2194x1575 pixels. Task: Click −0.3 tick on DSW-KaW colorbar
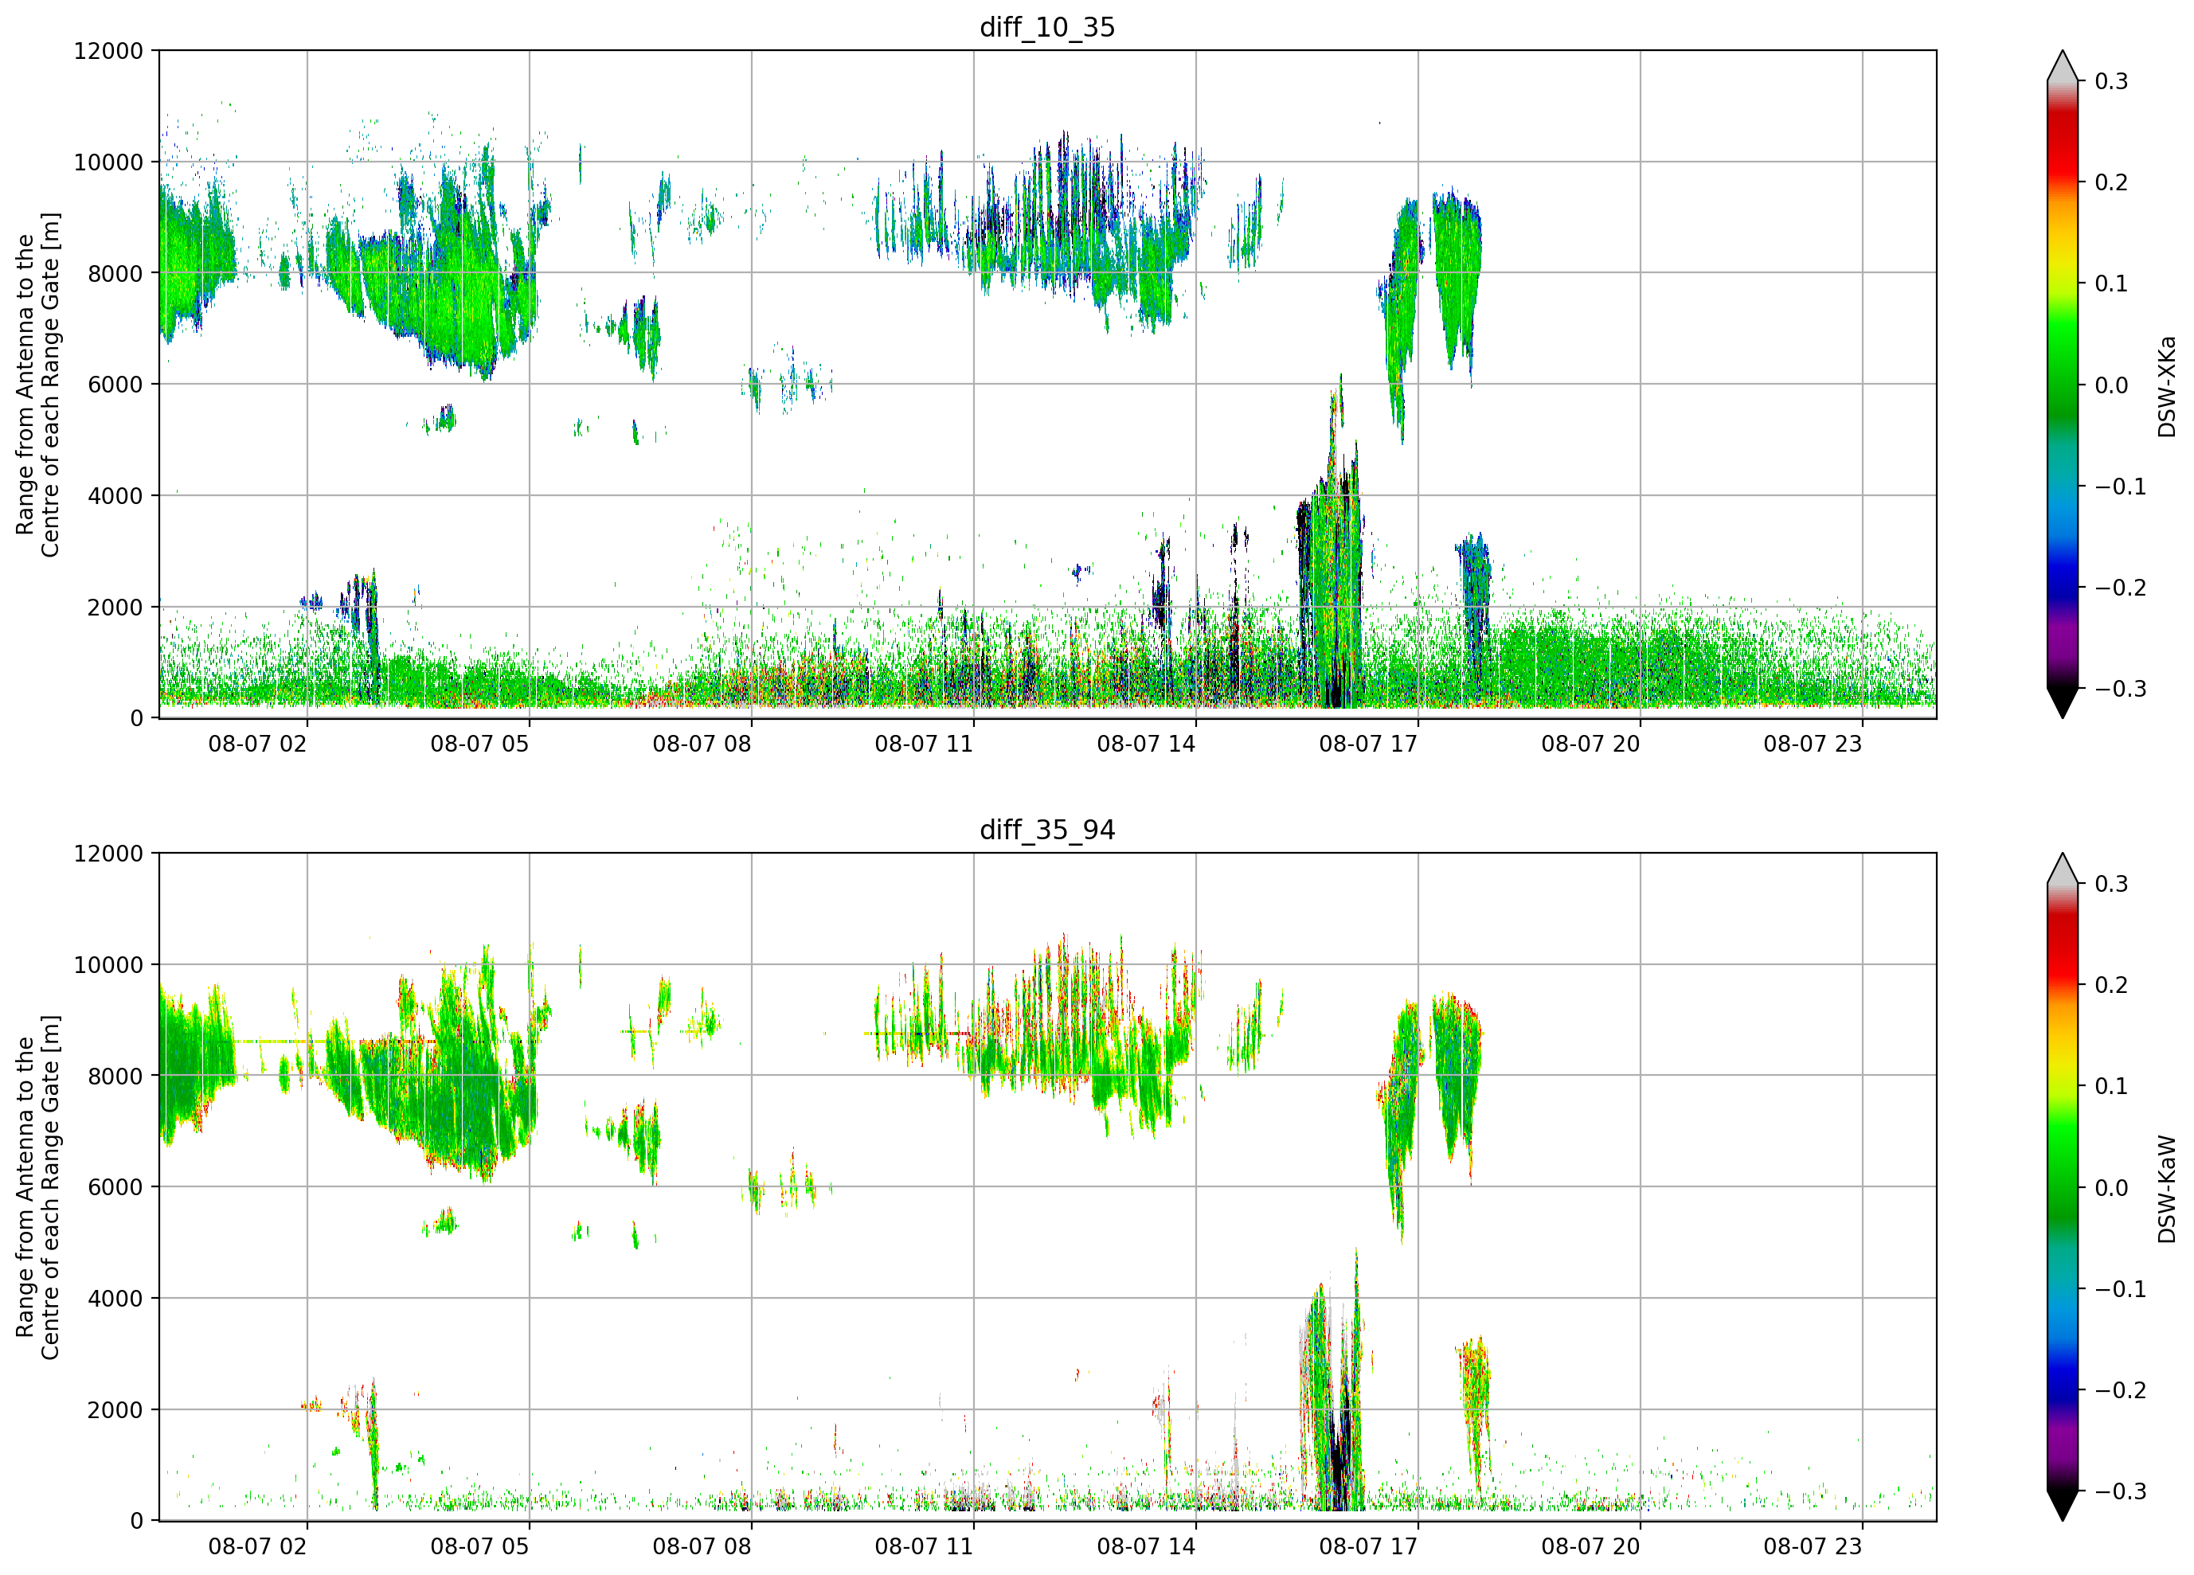point(2121,1492)
